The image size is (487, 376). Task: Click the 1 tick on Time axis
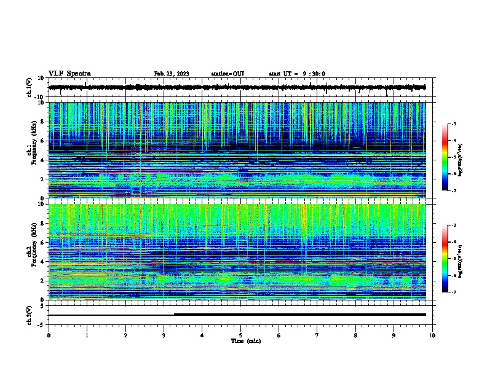[87, 335]
